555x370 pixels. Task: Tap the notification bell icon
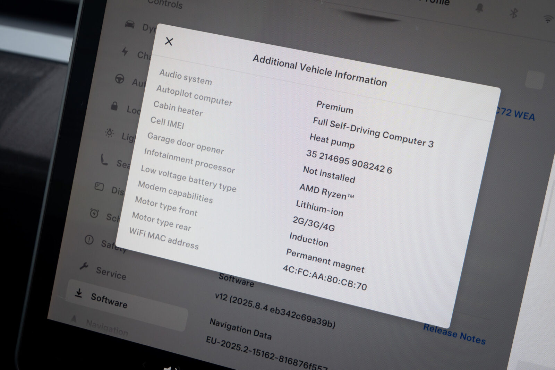pos(479,8)
